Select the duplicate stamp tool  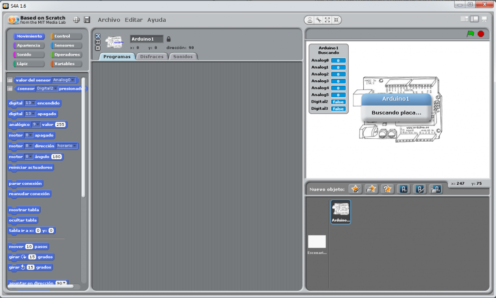(310, 20)
